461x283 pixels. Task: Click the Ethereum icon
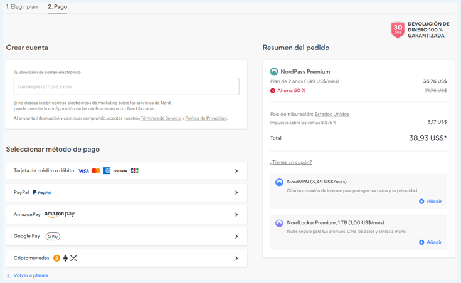coord(65,258)
